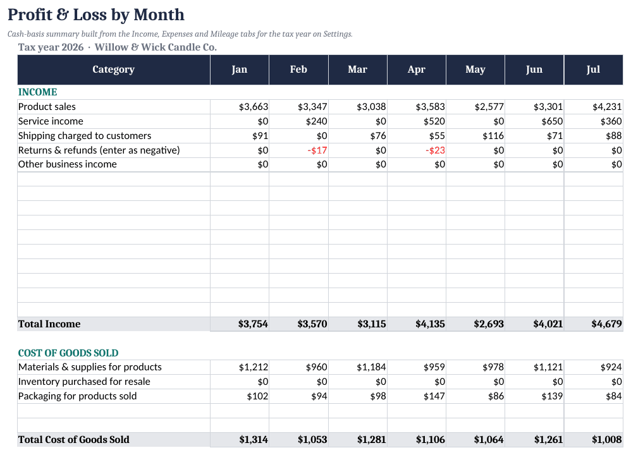Select the Apr column header

[x=417, y=70]
